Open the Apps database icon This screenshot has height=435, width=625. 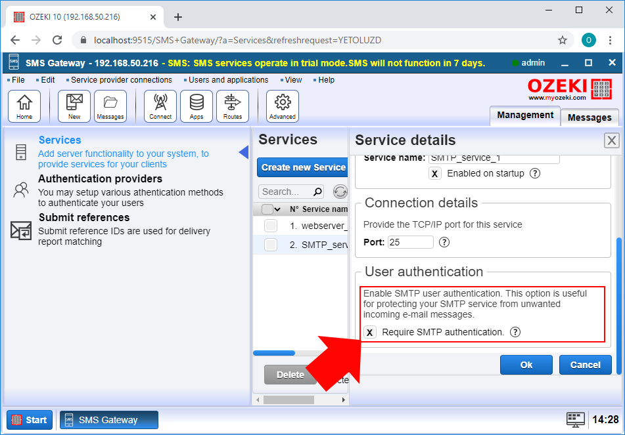(x=197, y=106)
